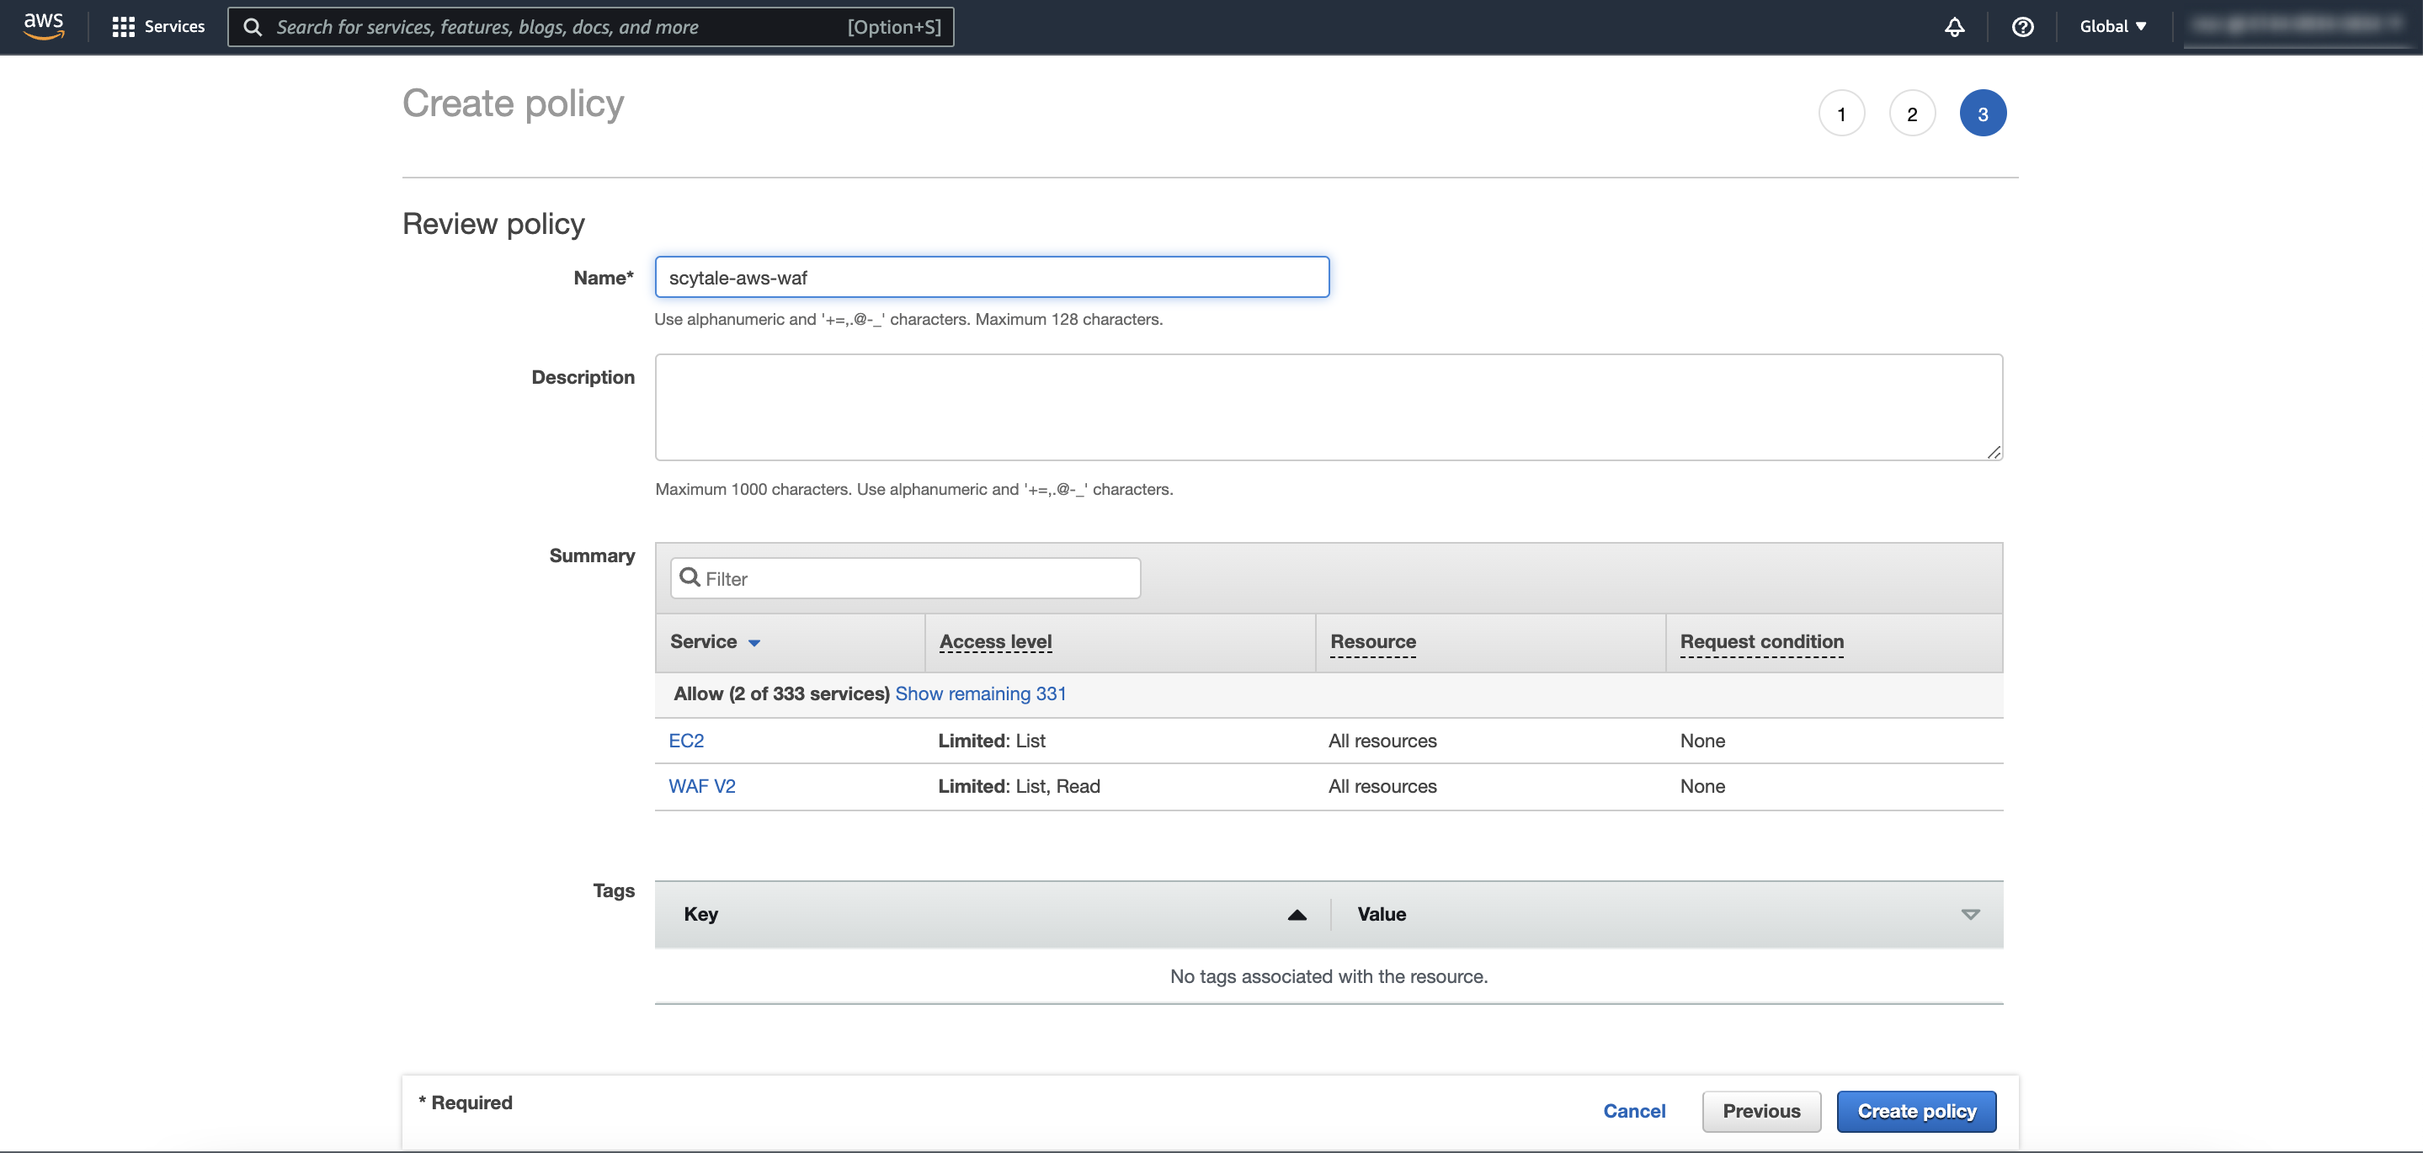This screenshot has height=1153, width=2423.
Task: Open the notifications bell
Action: tap(1953, 26)
